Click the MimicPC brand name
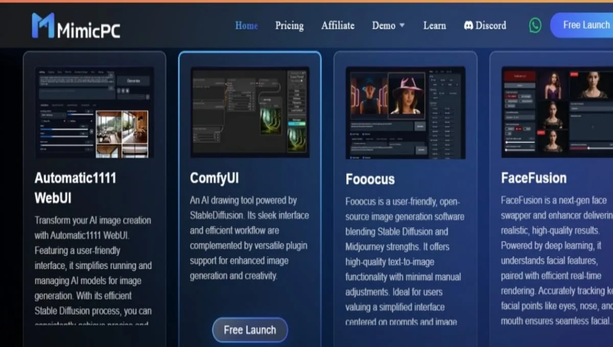The height and width of the screenshot is (347, 613). pos(89,31)
